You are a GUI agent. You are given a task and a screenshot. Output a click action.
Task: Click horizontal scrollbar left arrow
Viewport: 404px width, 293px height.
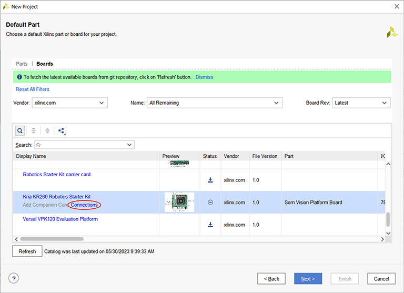tap(16, 239)
